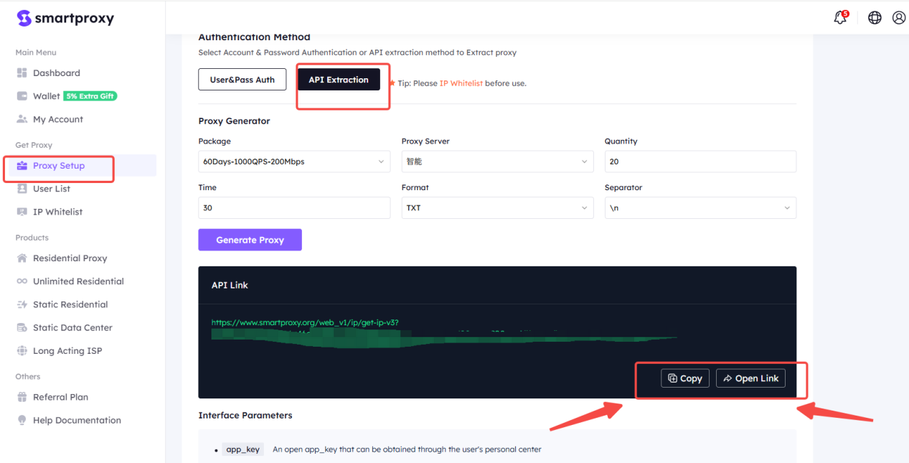This screenshot has width=909, height=463.
Task: Click the Wallet icon in sidebar
Action: tap(22, 96)
